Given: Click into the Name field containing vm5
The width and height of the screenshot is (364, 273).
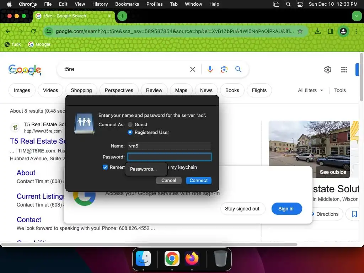Looking at the screenshot, I should click(170, 146).
